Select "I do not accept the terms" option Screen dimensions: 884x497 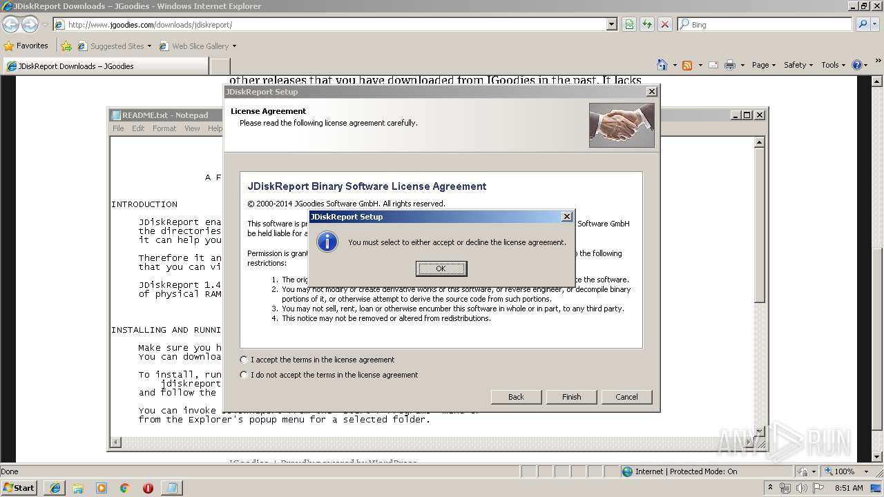(x=329, y=375)
